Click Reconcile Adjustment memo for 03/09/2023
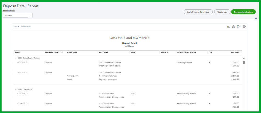The image size is (261, 113). coord(187,104)
